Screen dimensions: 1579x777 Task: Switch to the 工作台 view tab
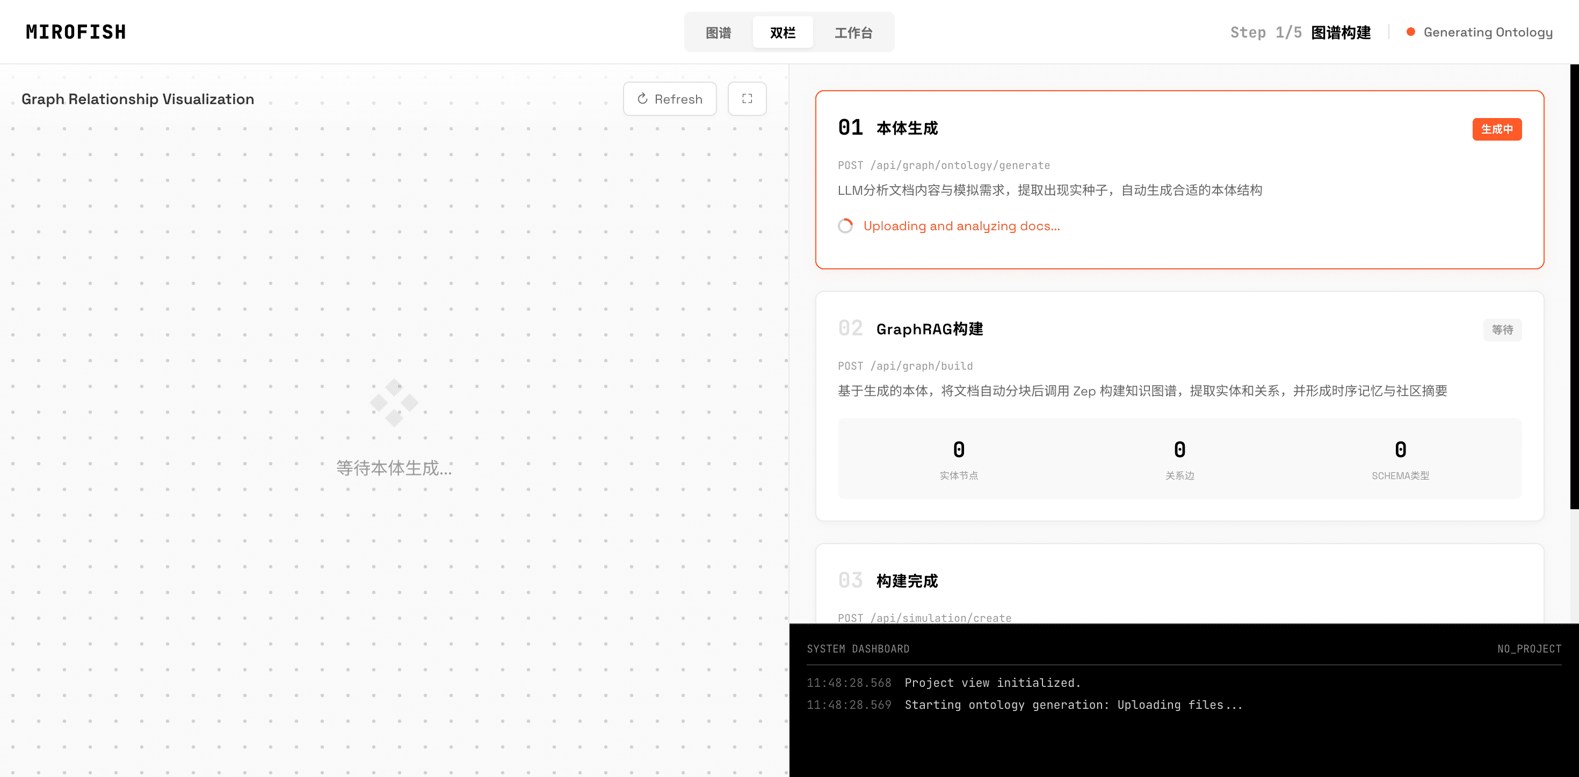coord(853,32)
